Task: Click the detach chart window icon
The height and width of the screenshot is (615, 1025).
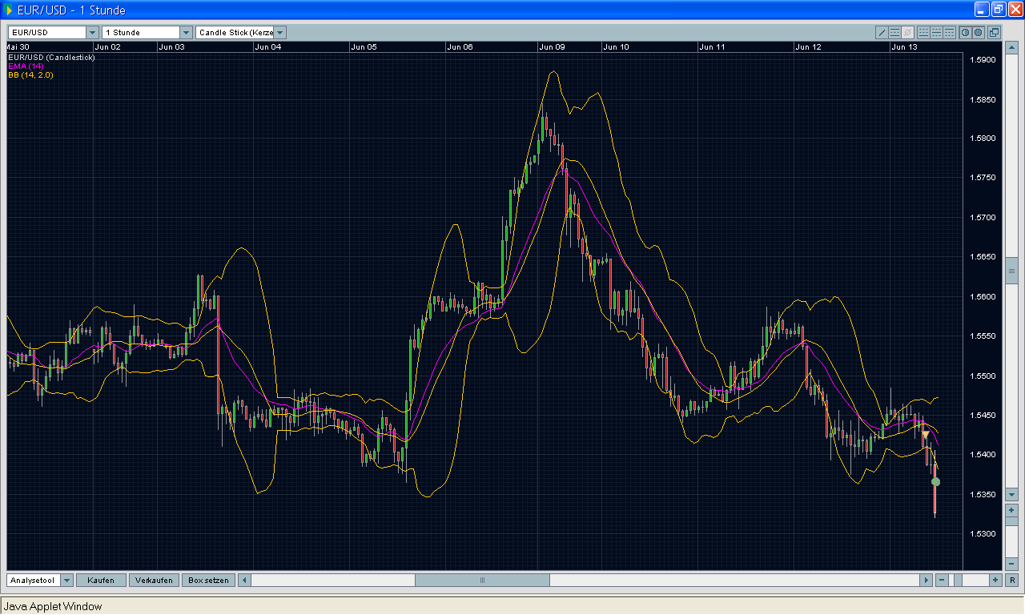Action: (994, 33)
